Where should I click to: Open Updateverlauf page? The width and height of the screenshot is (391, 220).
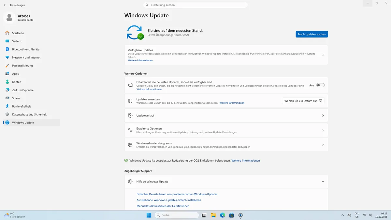226,115
